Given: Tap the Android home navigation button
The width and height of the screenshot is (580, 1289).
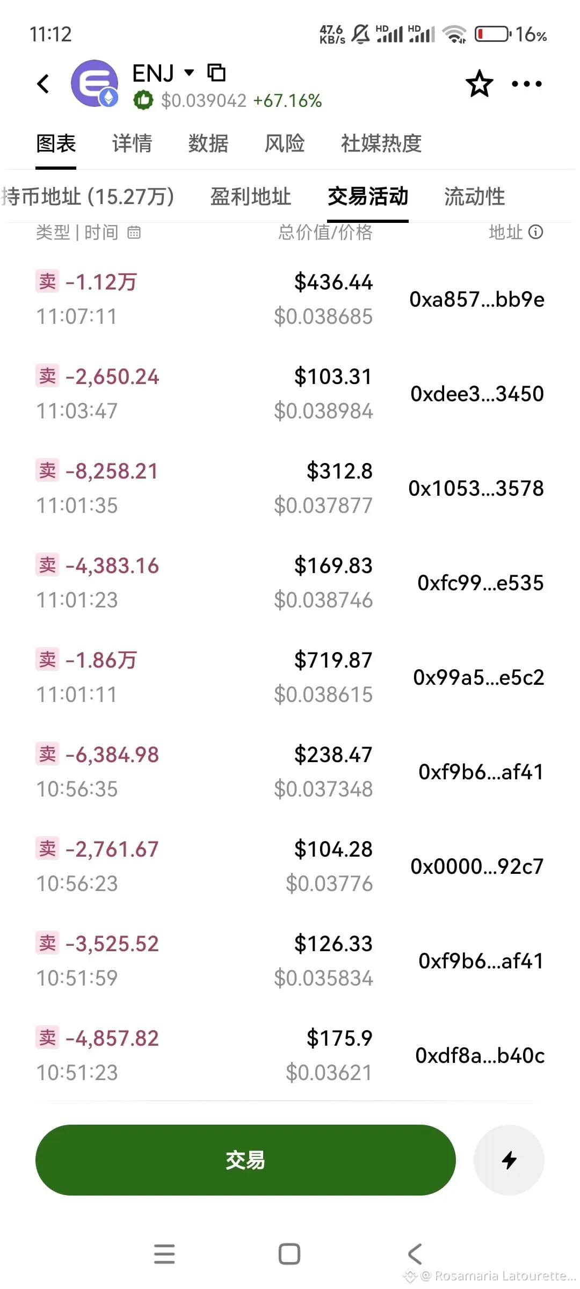Looking at the screenshot, I should (x=289, y=1254).
